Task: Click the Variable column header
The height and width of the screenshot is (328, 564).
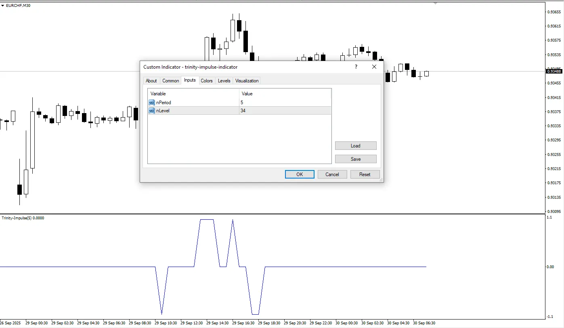Action: pos(193,94)
